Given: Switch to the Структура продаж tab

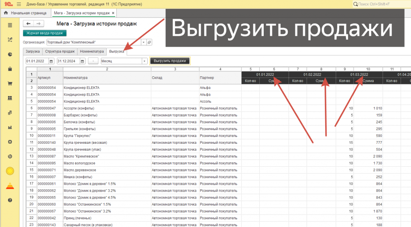Looking at the screenshot, I should point(60,51).
